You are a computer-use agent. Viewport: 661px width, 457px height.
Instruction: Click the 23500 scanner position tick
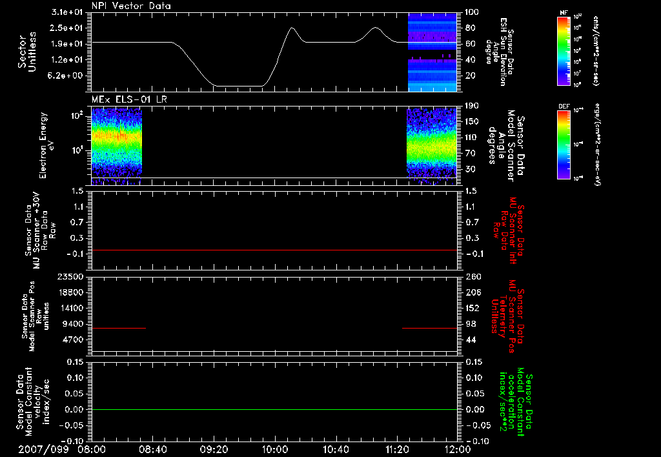click(x=70, y=276)
